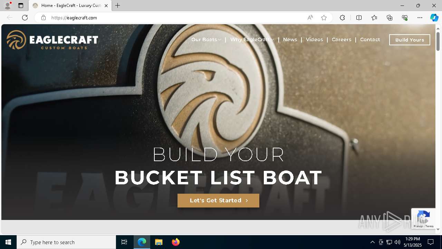The height and width of the screenshot is (249, 442).
Task: Launch Firefox from the taskbar
Action: click(176, 242)
